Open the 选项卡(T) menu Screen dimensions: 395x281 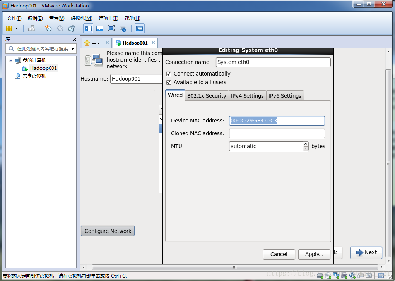coord(108,18)
